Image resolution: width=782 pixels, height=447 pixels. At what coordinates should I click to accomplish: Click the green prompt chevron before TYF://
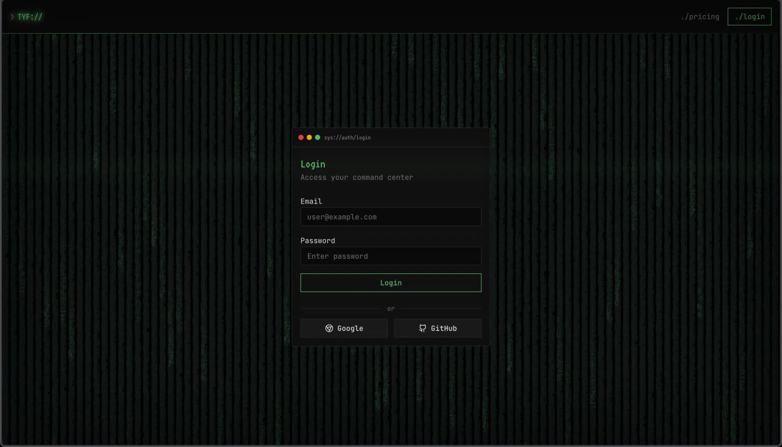click(x=12, y=16)
